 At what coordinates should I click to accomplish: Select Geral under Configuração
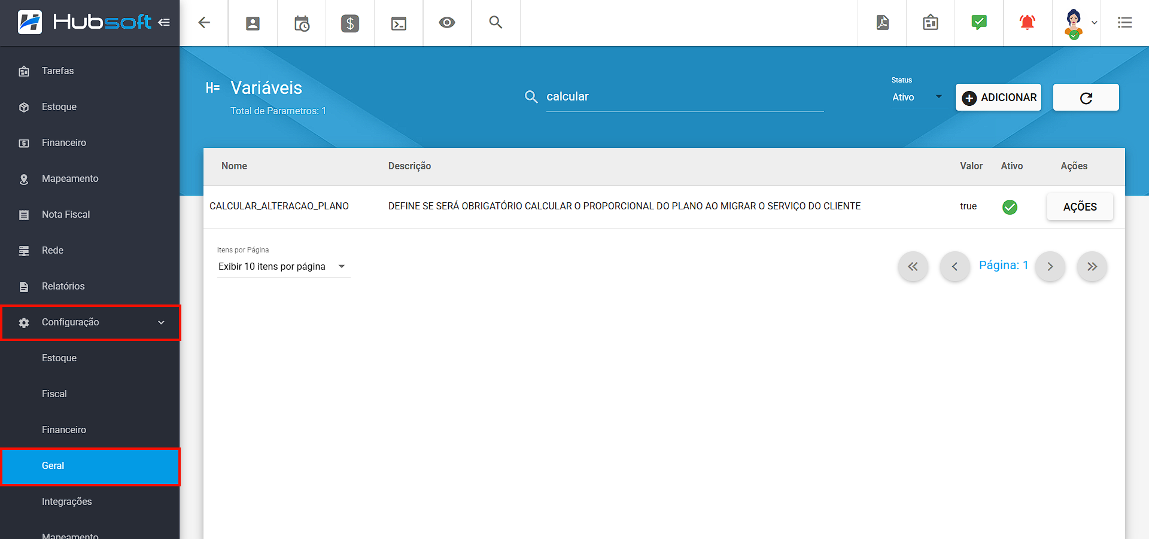click(x=90, y=466)
